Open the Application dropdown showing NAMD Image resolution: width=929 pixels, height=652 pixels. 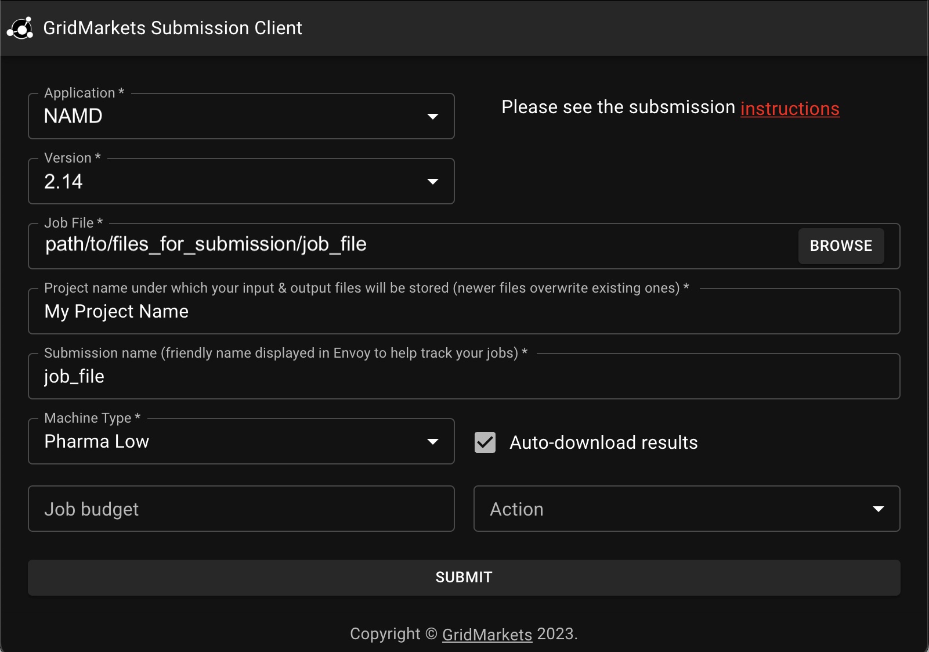point(241,116)
